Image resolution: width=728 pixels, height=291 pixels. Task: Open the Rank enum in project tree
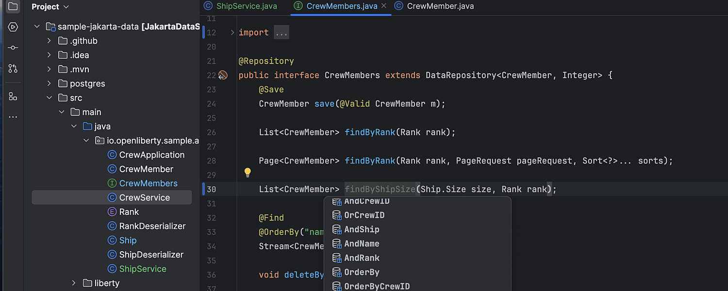129,212
